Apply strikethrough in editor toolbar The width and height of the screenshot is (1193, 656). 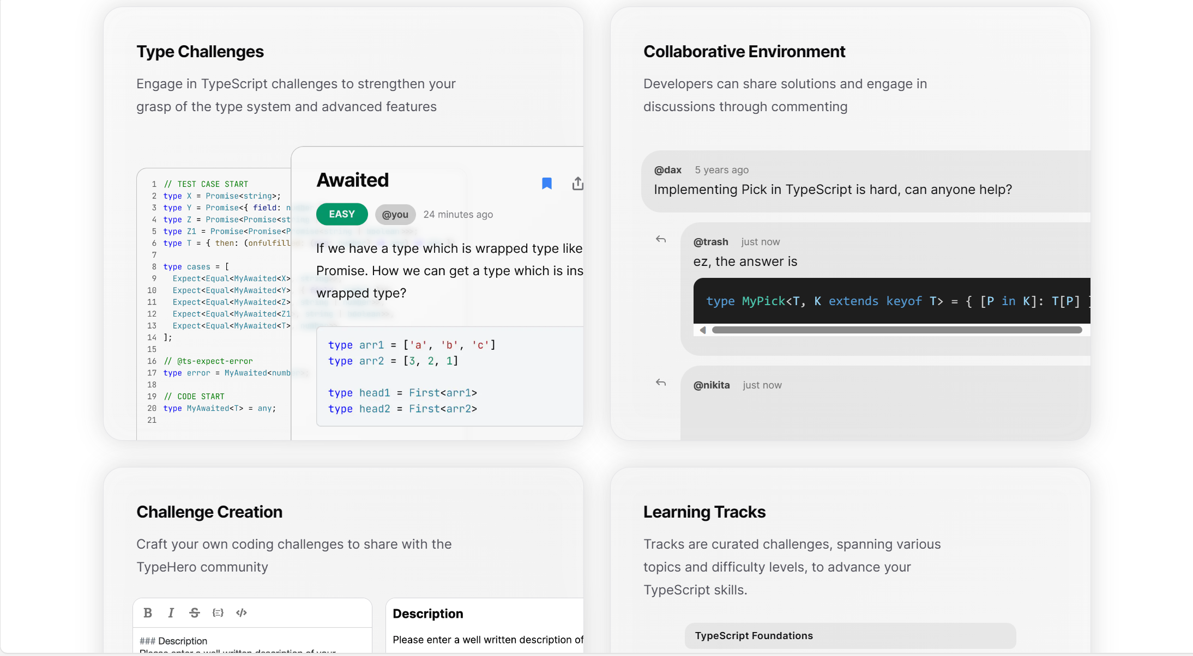[195, 613]
